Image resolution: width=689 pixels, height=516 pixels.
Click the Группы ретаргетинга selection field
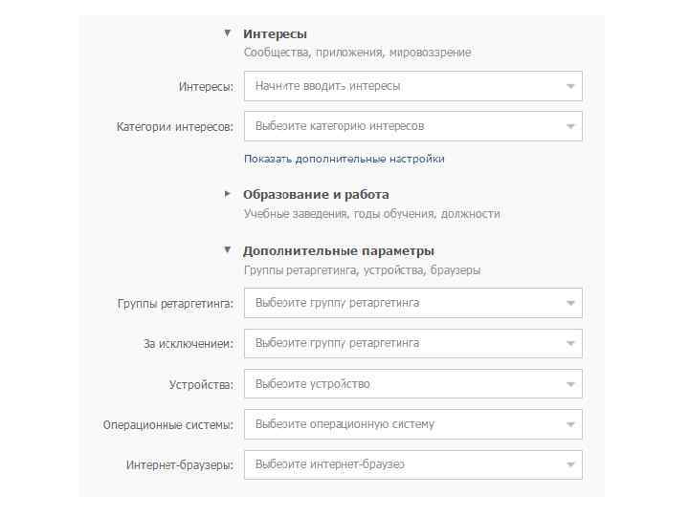coord(402,304)
